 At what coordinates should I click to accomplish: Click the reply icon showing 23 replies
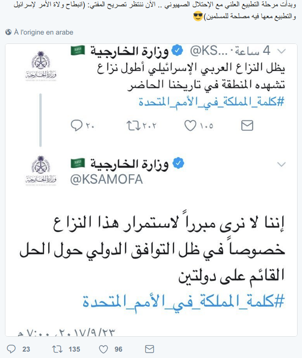point(10,349)
